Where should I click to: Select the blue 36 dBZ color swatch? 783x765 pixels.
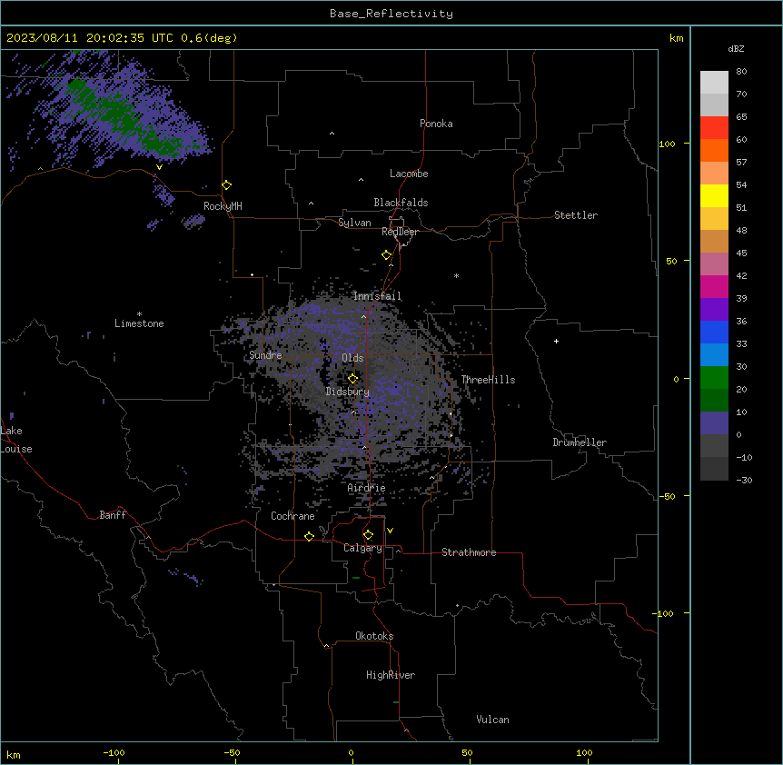pyautogui.click(x=714, y=332)
